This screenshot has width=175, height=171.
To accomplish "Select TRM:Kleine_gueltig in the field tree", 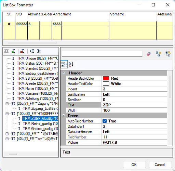I will 40,123.
